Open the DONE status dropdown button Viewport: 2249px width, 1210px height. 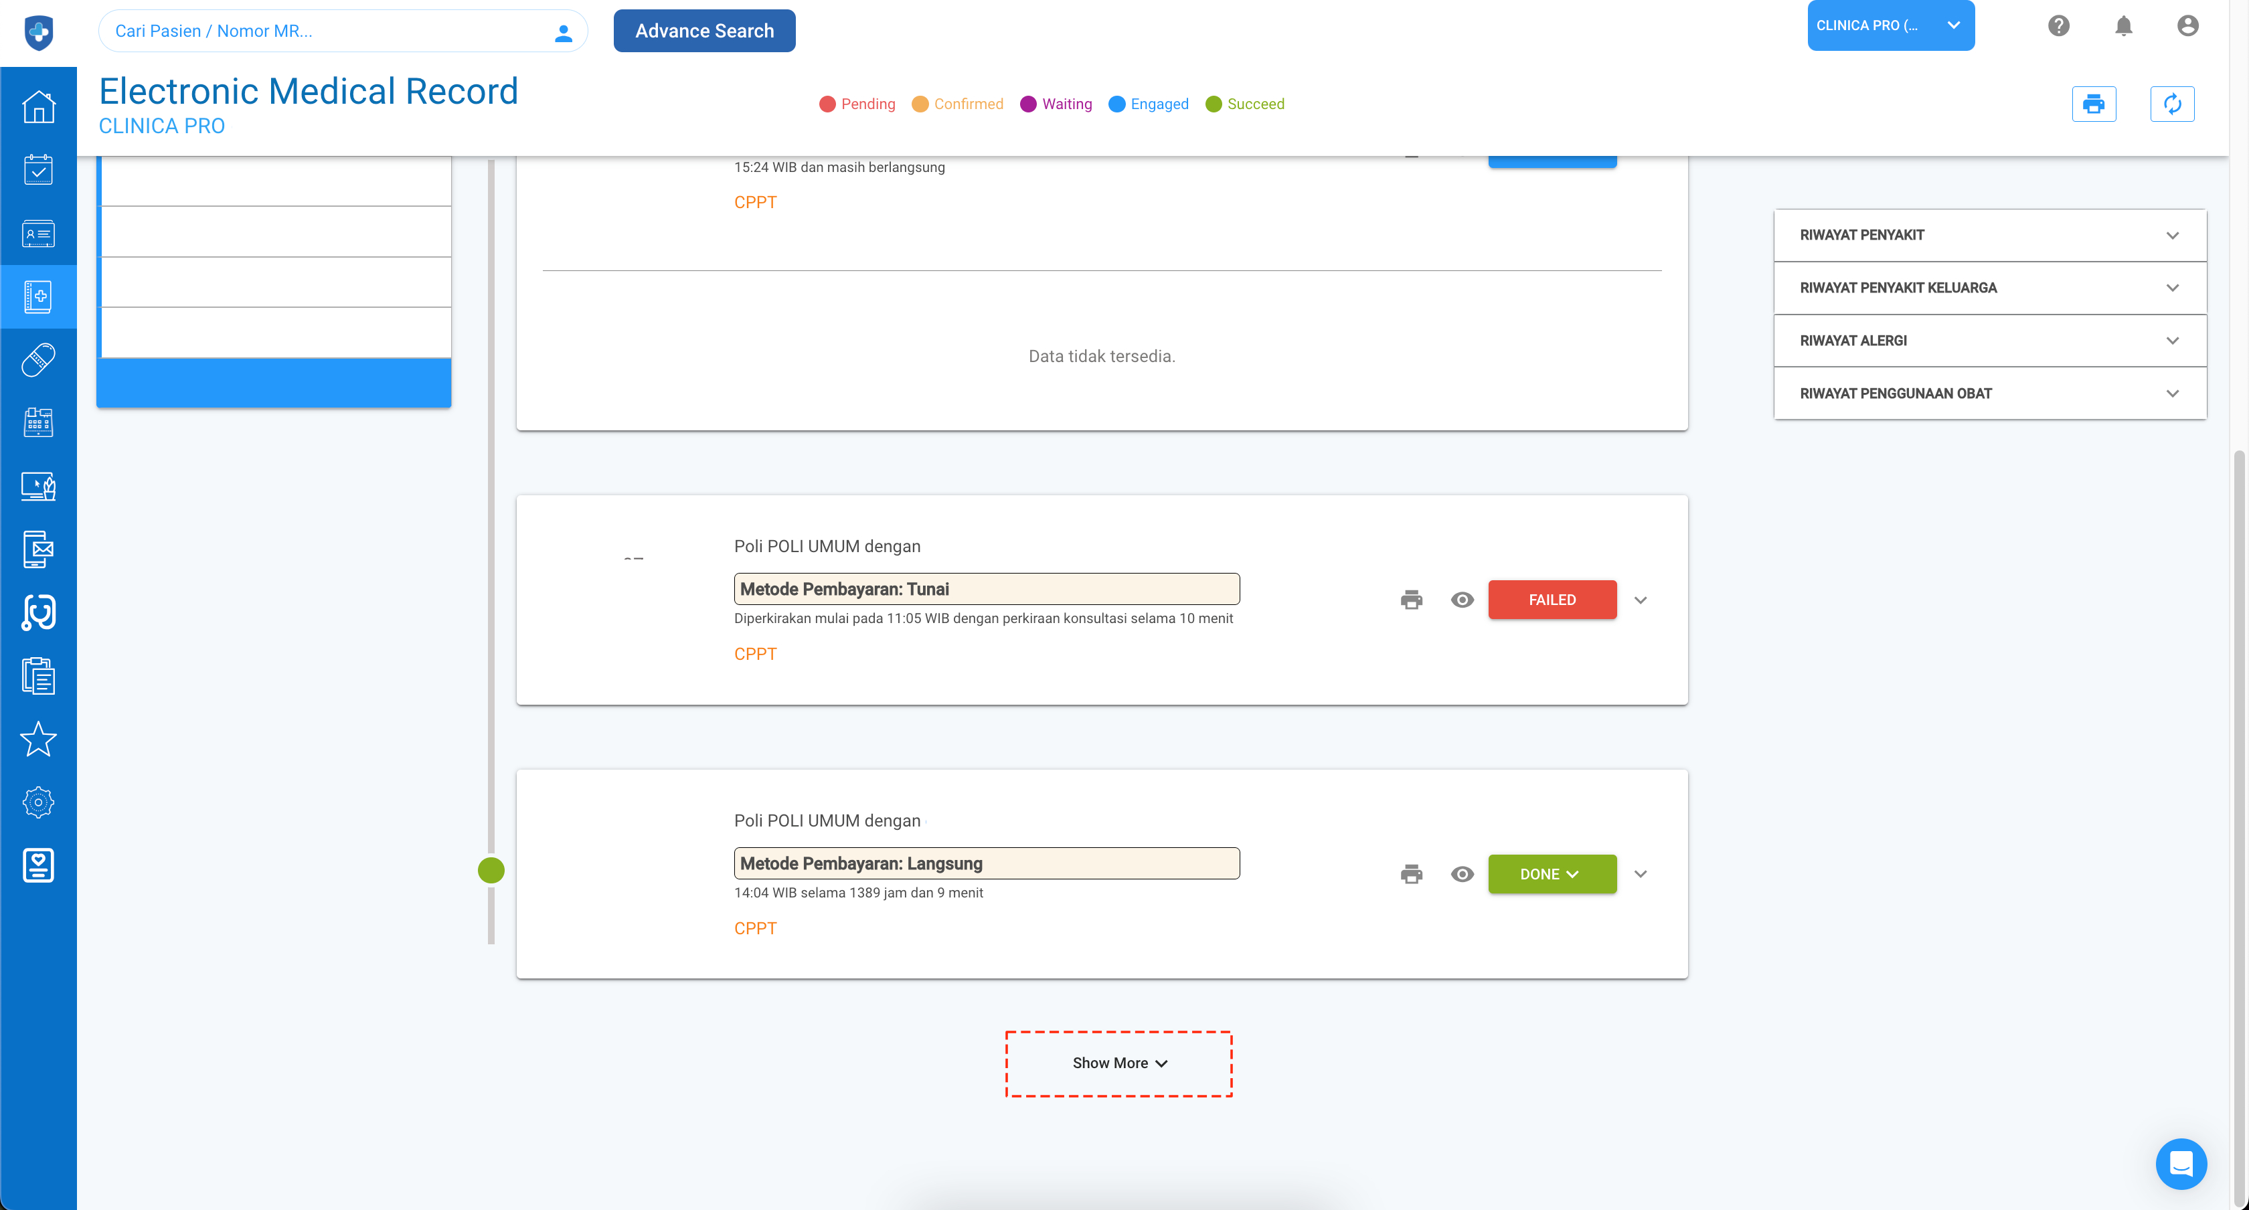coord(1552,874)
